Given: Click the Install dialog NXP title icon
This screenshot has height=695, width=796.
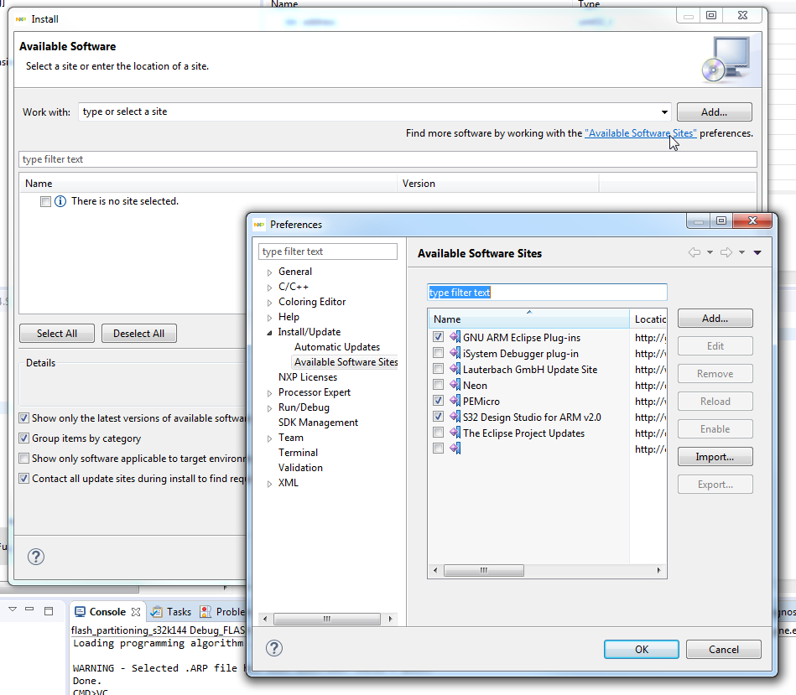Looking at the screenshot, I should pyautogui.click(x=21, y=19).
